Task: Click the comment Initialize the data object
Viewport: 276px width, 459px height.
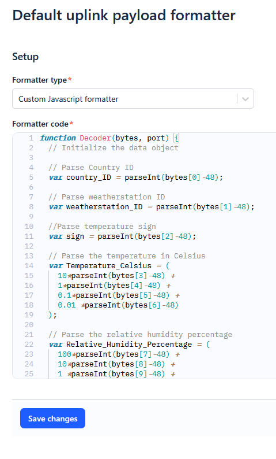Action: (114, 148)
